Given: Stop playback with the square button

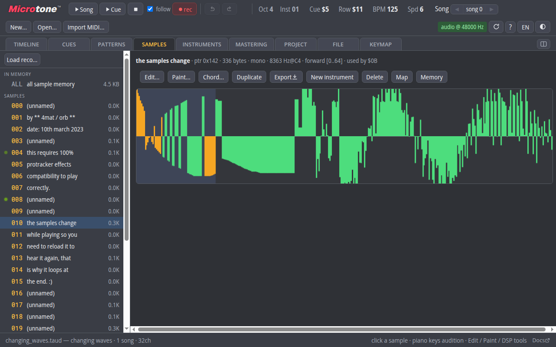Looking at the screenshot, I should [x=136, y=9].
